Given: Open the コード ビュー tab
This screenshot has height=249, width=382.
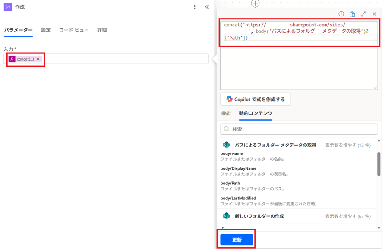Looking at the screenshot, I should 74,30.
